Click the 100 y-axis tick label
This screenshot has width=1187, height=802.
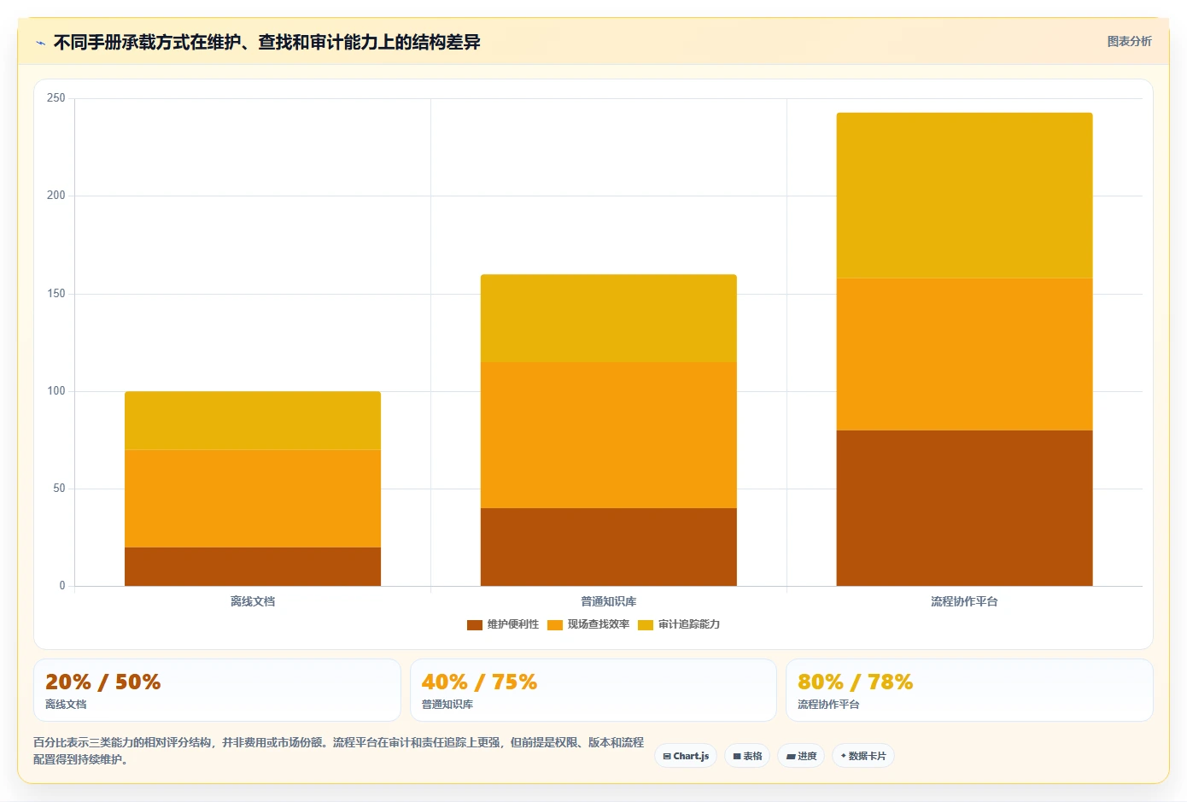tap(56, 391)
